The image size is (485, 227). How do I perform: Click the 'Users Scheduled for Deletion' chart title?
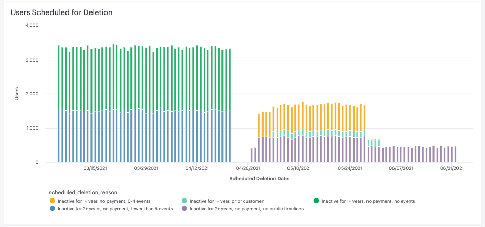62,12
